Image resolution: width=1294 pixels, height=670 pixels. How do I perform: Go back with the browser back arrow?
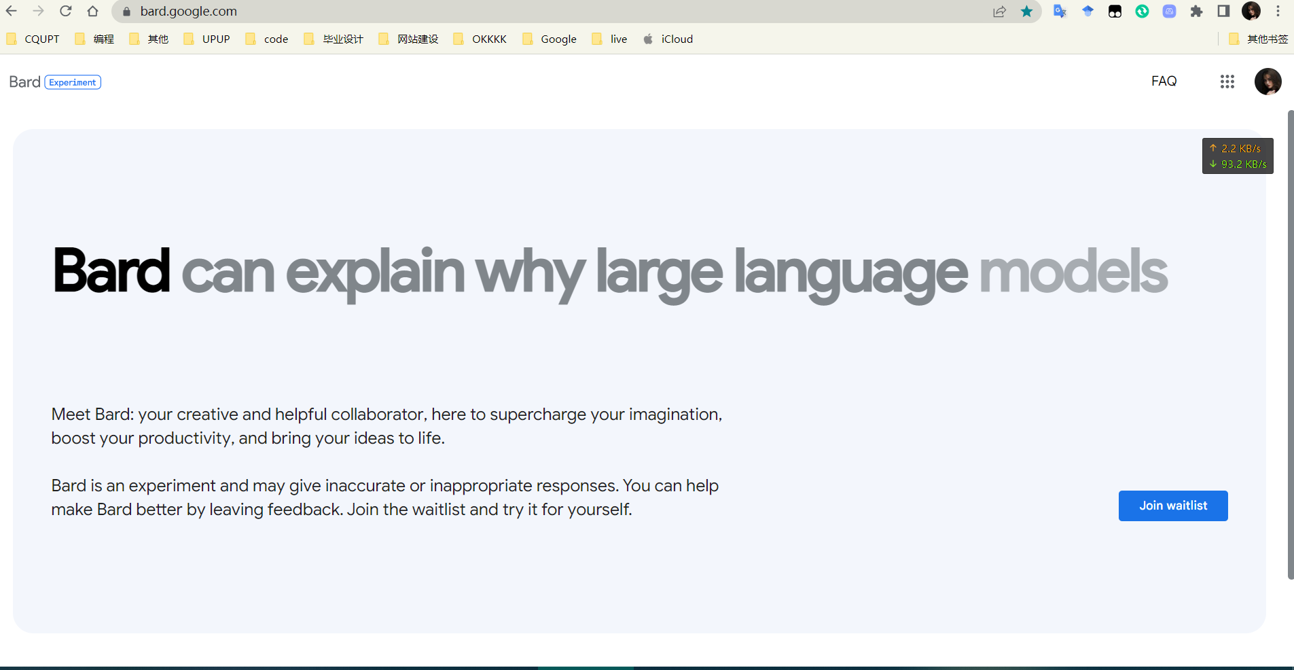12,11
